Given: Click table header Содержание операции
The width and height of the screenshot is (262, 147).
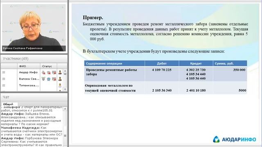Looking at the screenshot, I should [104, 64].
